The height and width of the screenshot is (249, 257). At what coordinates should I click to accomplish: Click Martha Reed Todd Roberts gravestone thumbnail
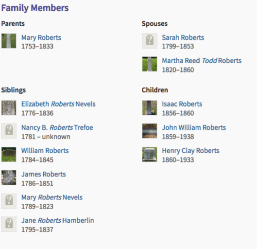click(x=150, y=64)
